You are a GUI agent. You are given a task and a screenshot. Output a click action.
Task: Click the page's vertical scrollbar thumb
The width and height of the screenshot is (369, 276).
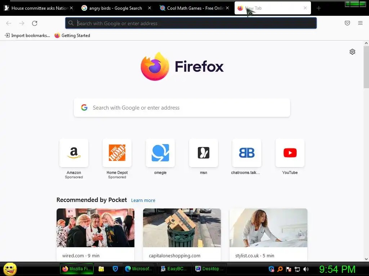pyautogui.click(x=366, y=67)
